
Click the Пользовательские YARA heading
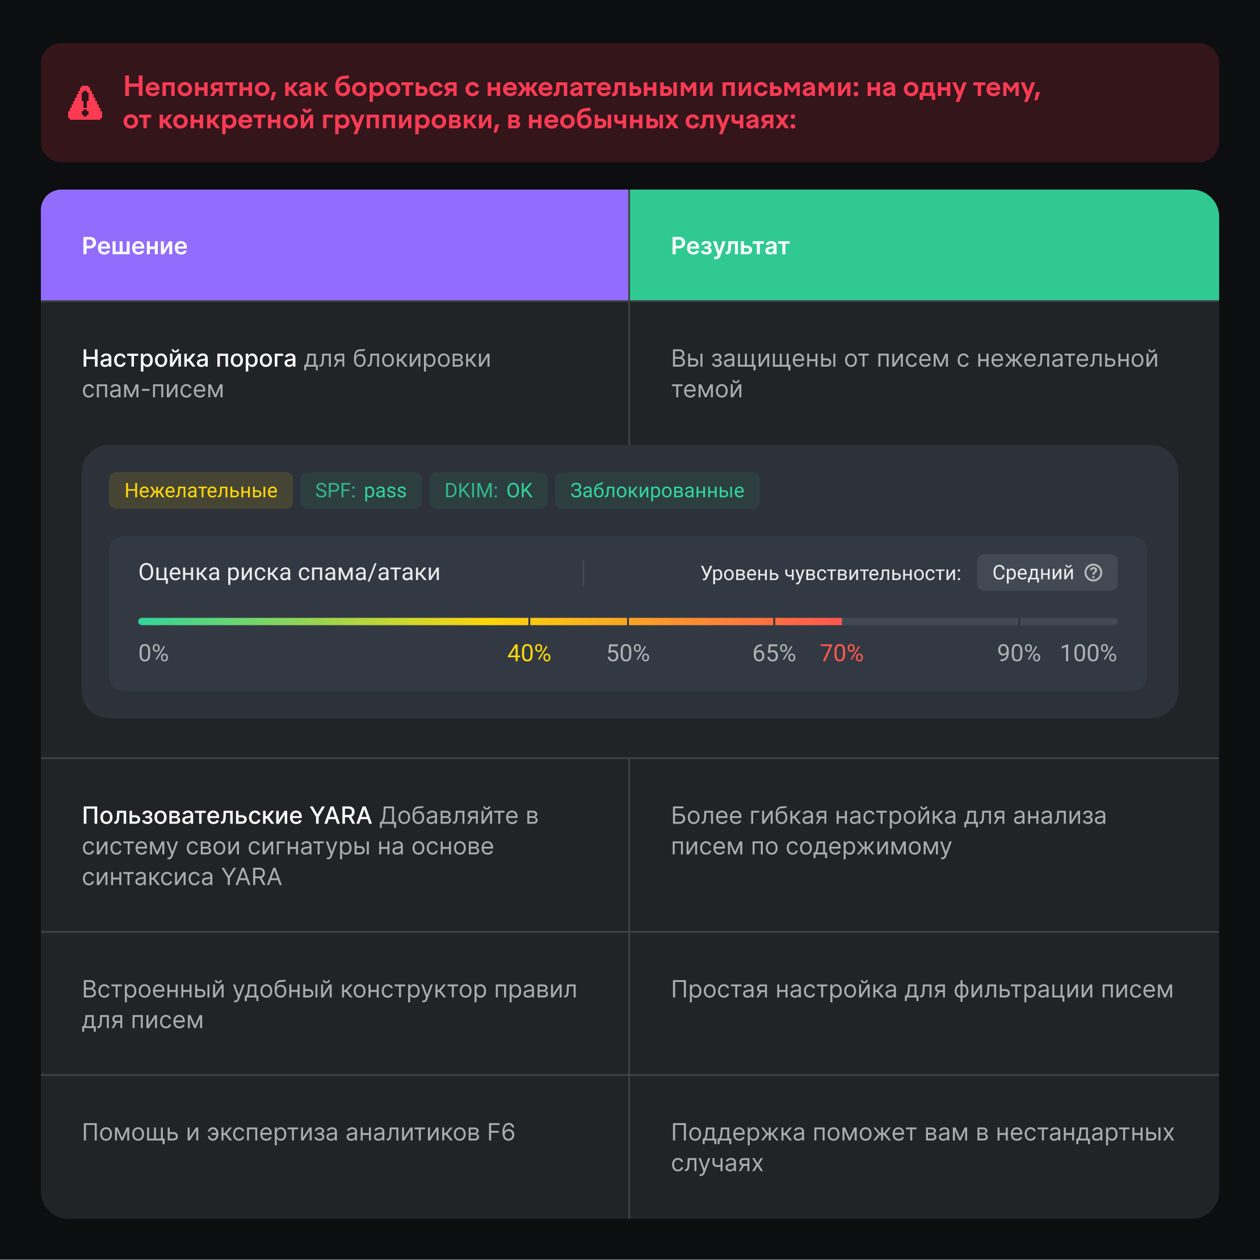point(227,816)
